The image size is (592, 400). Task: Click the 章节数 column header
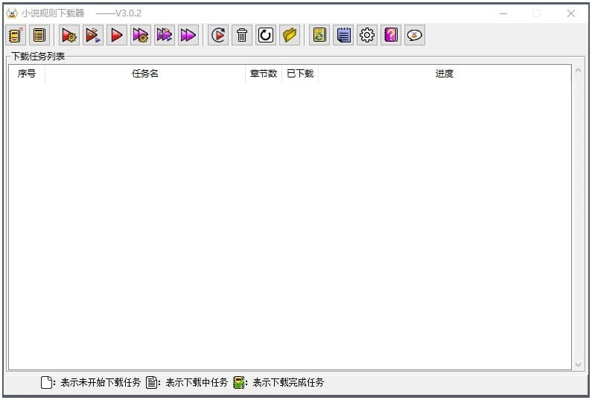[x=264, y=74]
